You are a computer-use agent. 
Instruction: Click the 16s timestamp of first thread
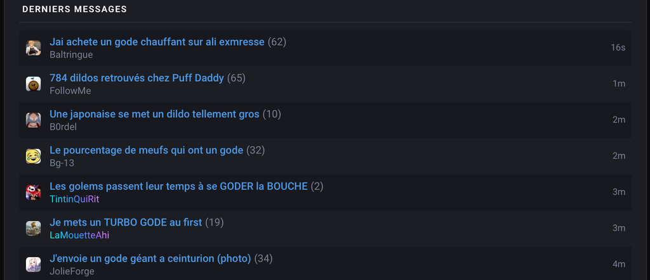point(618,48)
